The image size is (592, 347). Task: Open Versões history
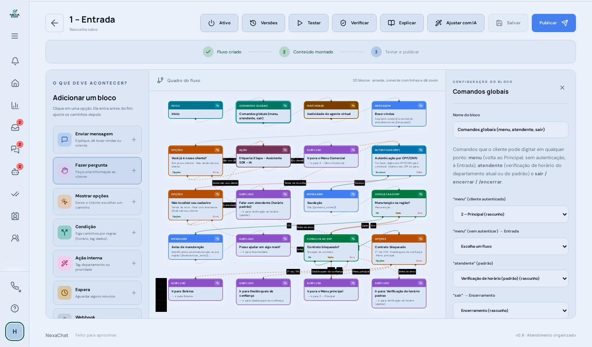point(263,23)
